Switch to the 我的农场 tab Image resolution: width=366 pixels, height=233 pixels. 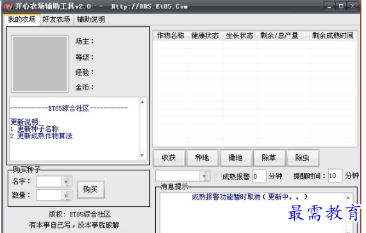coord(22,19)
